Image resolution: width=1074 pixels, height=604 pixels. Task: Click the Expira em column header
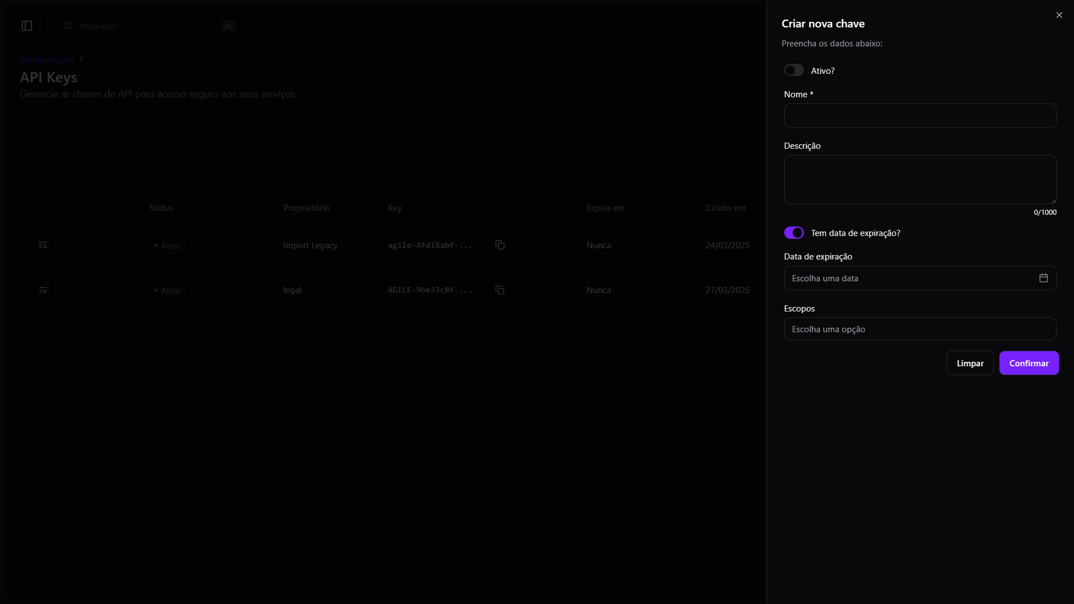pos(605,207)
